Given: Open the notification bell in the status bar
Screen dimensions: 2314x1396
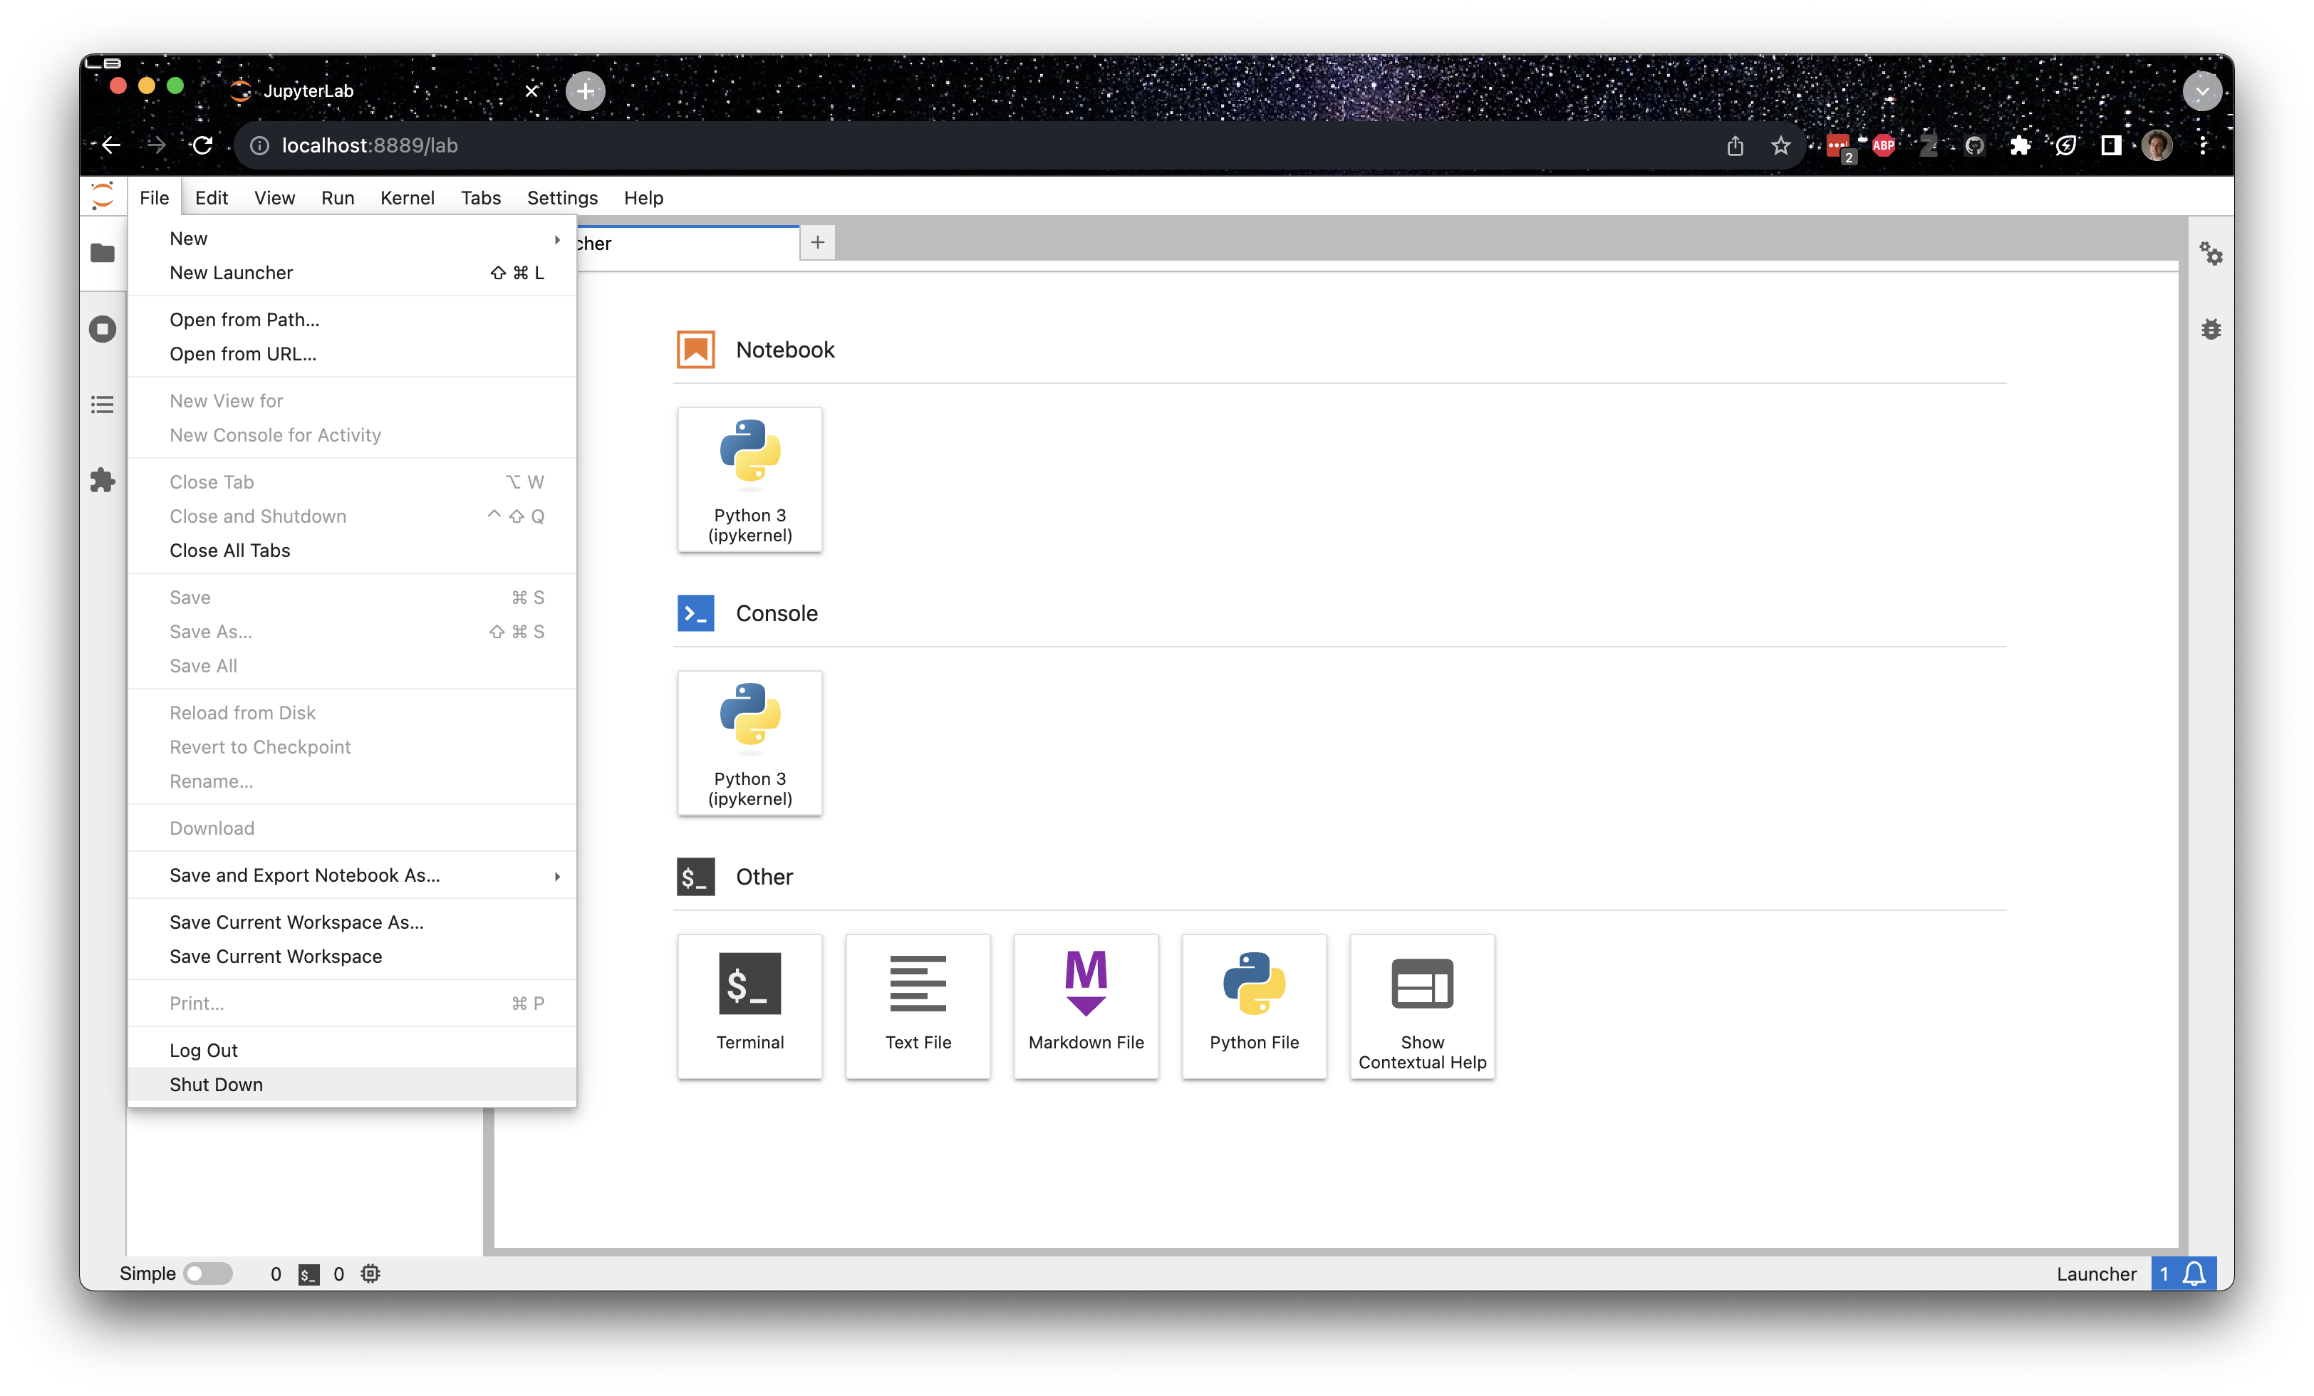Looking at the screenshot, I should coord(2195,1273).
